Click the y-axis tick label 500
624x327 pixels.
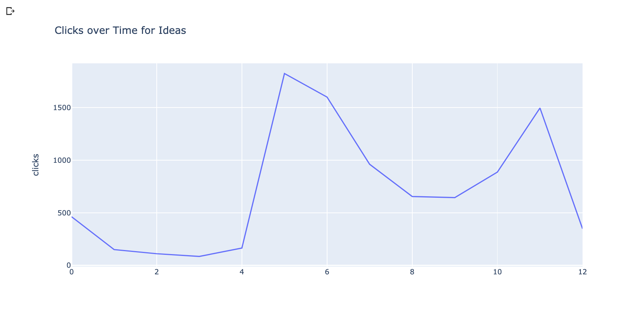63,213
